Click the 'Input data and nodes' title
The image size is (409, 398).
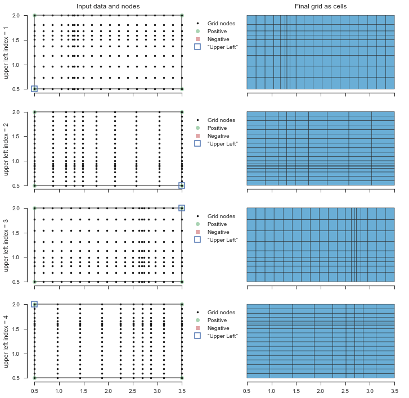tap(108, 6)
